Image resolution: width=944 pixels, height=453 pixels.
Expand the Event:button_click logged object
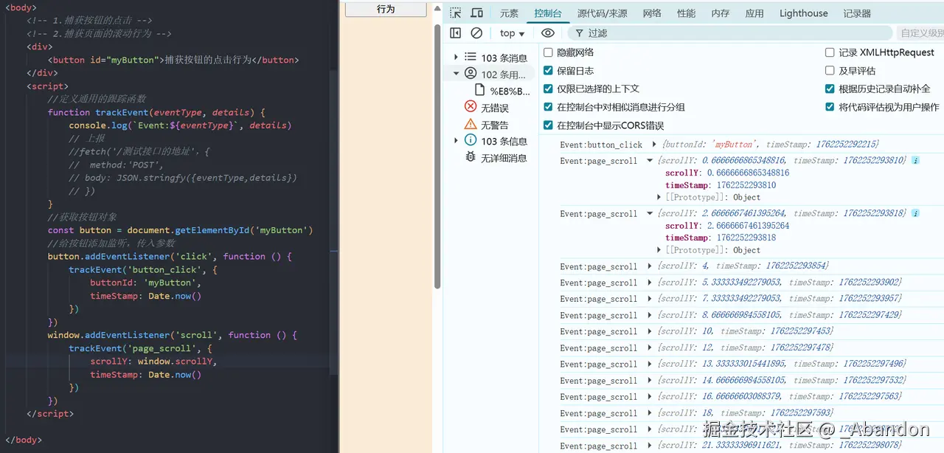click(x=654, y=145)
